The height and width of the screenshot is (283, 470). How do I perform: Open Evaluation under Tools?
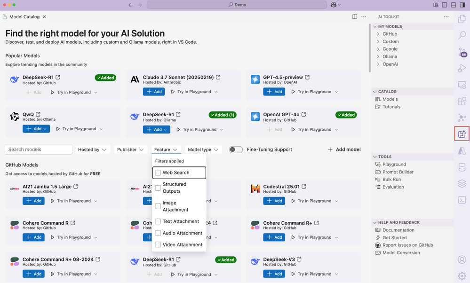coord(393,187)
